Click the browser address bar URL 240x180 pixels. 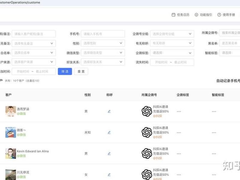[20, 2]
